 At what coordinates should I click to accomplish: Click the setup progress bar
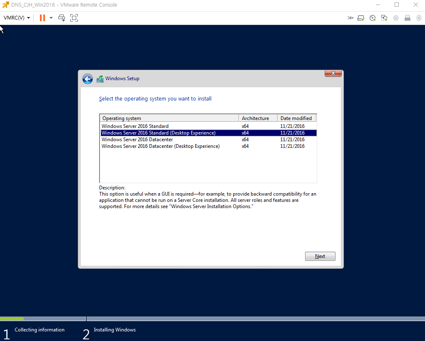click(x=212, y=319)
